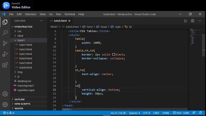The height and width of the screenshot is (116, 206).
Task: Click html1 breadcrumb segment
Action: click(x=54, y=27)
